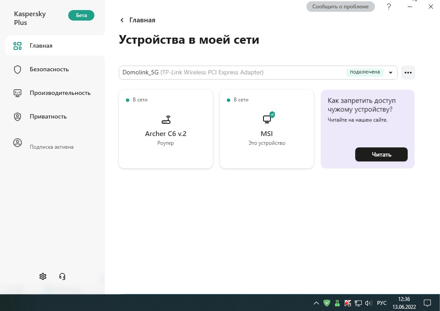
Task: Open settings via the gear icon
Action: coord(43,276)
